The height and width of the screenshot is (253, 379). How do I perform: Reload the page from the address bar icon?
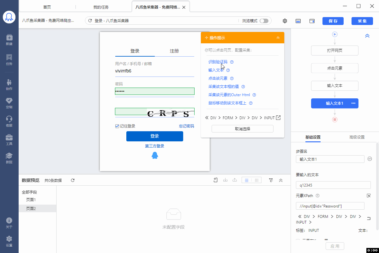pos(90,21)
